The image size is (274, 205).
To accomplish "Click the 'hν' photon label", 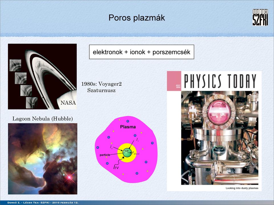I will pyautogui.click(x=116, y=167).
